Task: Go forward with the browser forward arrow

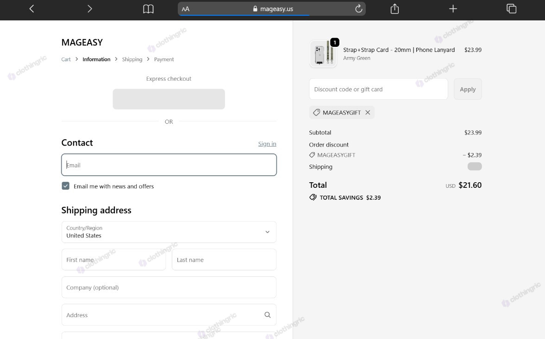Action: (90, 9)
